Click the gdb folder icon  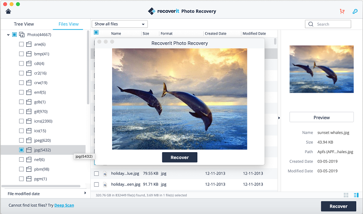pos(29,102)
